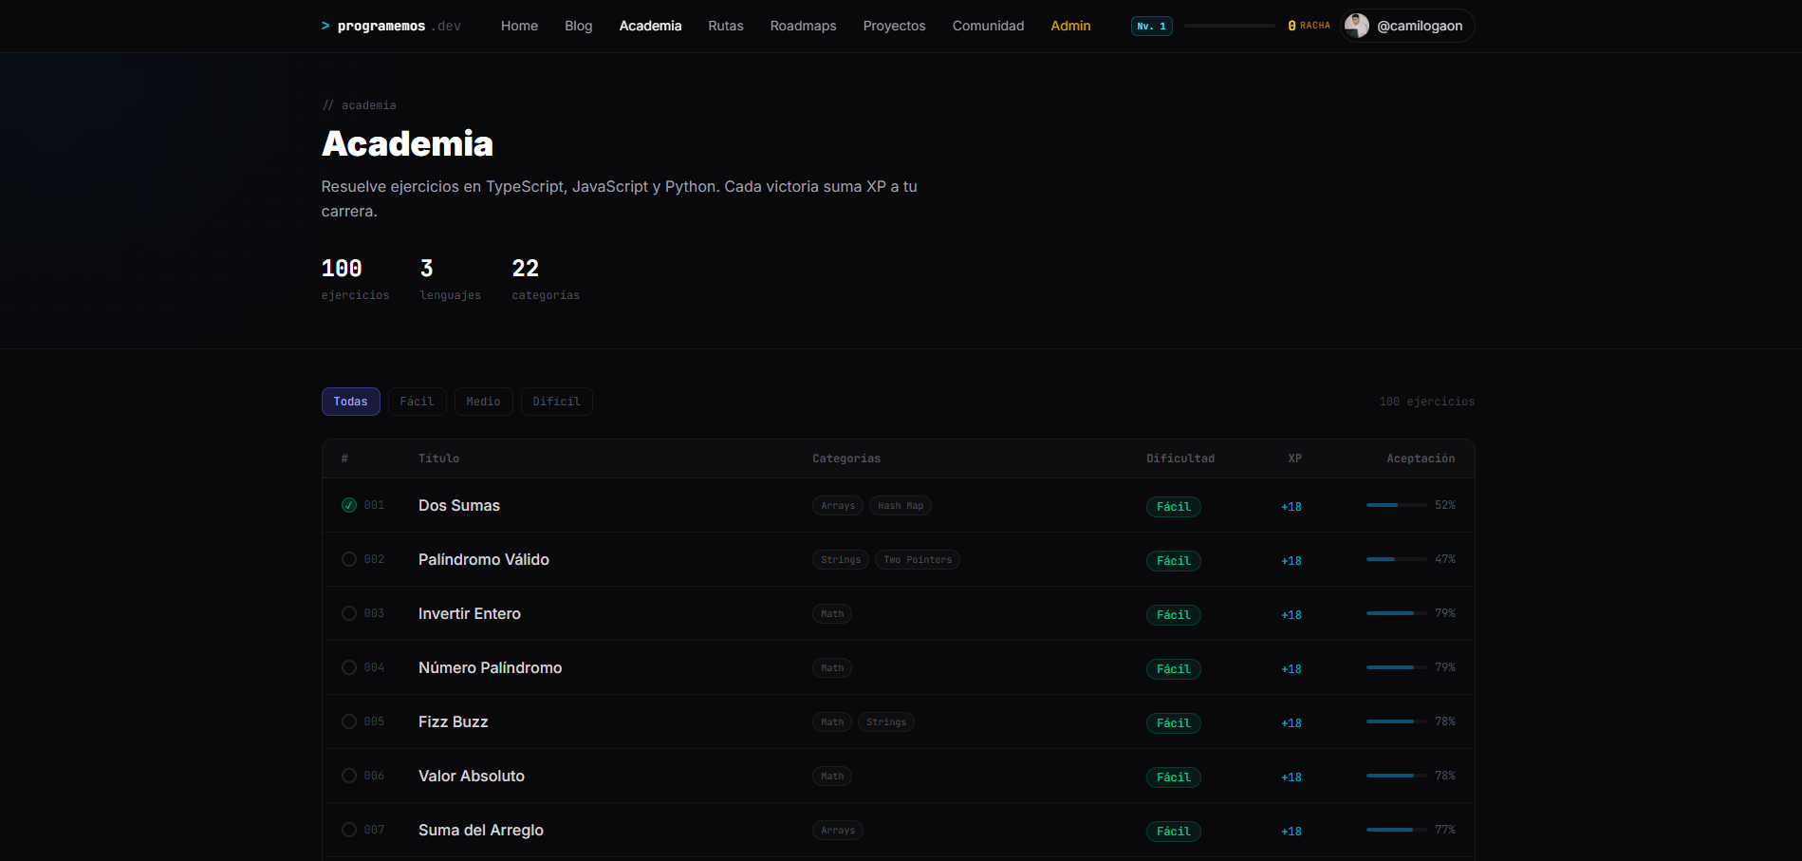
Task: Show only Difícil exercises
Action: 556,402
